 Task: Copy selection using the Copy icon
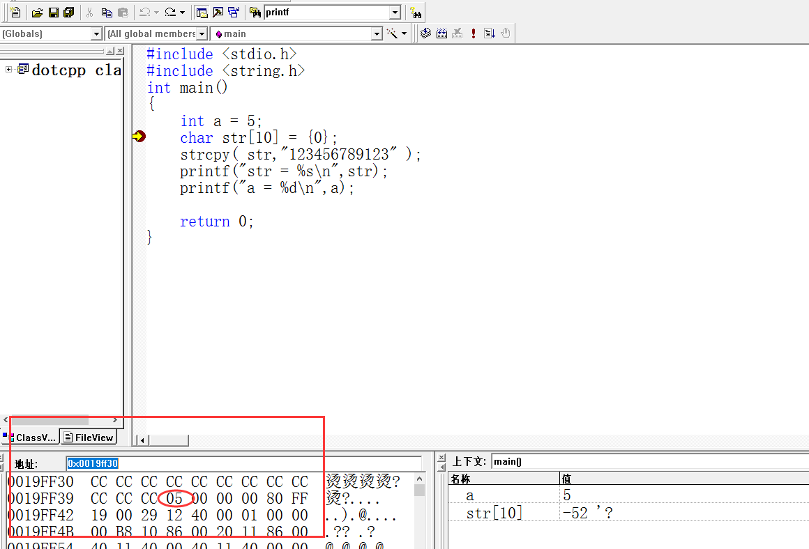coord(107,12)
